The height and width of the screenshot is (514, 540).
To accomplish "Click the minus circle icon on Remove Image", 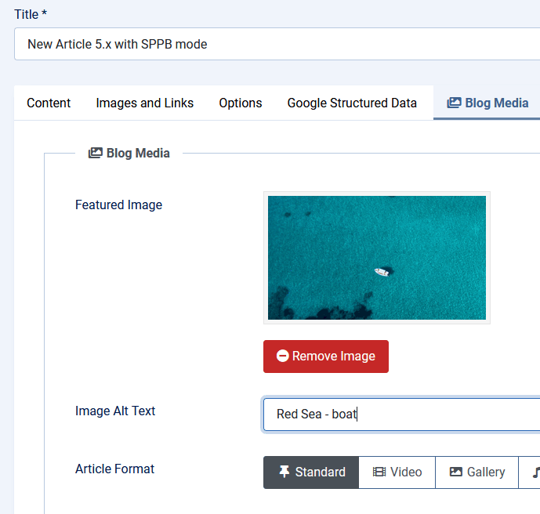I will (x=283, y=357).
